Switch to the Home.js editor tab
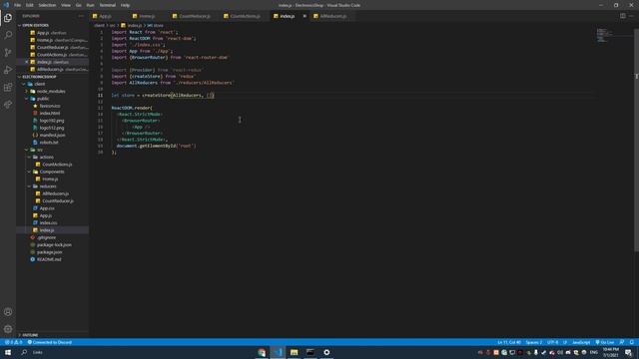639x359 pixels. (x=147, y=16)
